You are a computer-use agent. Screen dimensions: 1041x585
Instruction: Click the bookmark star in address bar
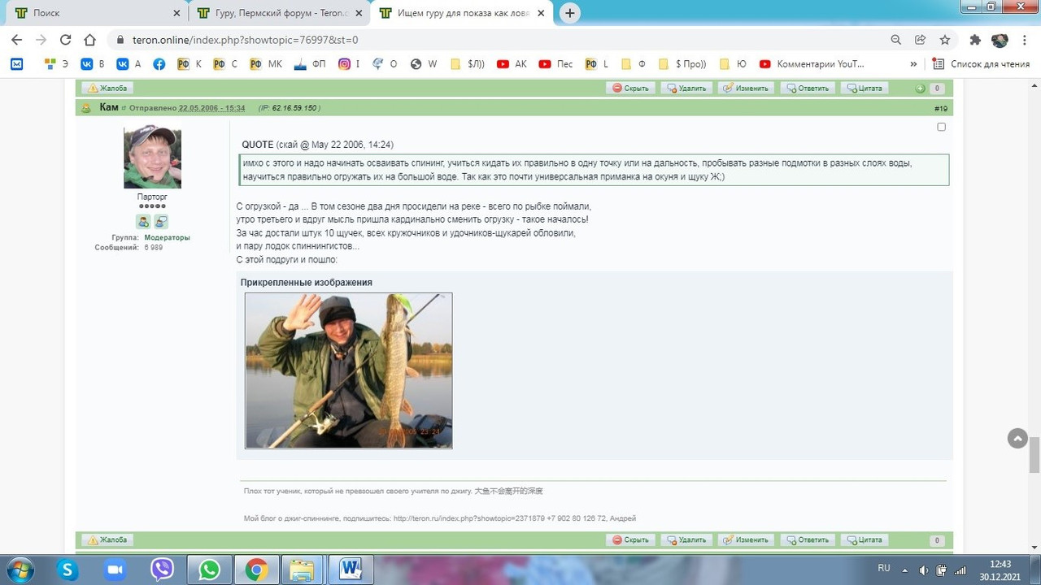coord(945,39)
